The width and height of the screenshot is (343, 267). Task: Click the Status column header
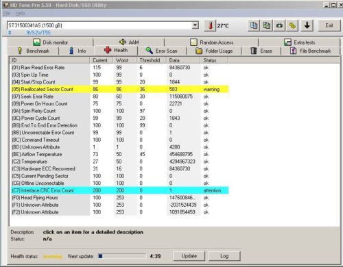(x=214, y=60)
